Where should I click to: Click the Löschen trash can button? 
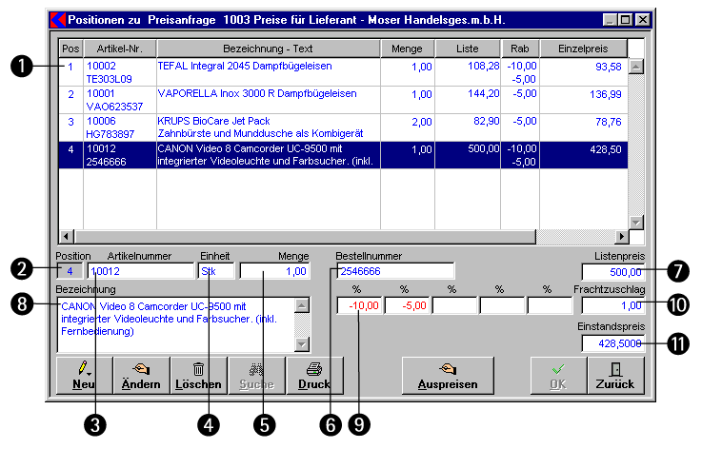(x=198, y=376)
